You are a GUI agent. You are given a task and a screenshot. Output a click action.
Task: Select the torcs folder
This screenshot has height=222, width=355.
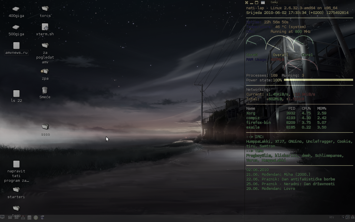coord(45,9)
